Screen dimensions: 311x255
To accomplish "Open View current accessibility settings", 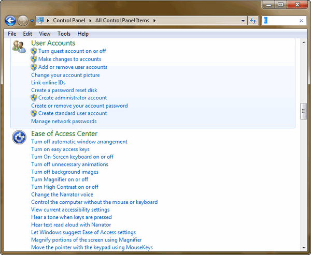I will pos(70,209).
